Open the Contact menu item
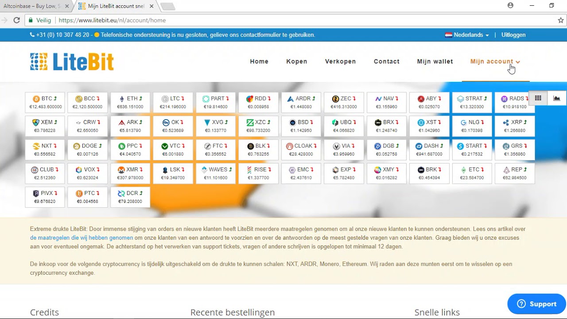567x319 pixels. coord(387,62)
